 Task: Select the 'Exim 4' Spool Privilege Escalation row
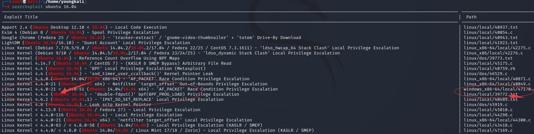coord(80,33)
